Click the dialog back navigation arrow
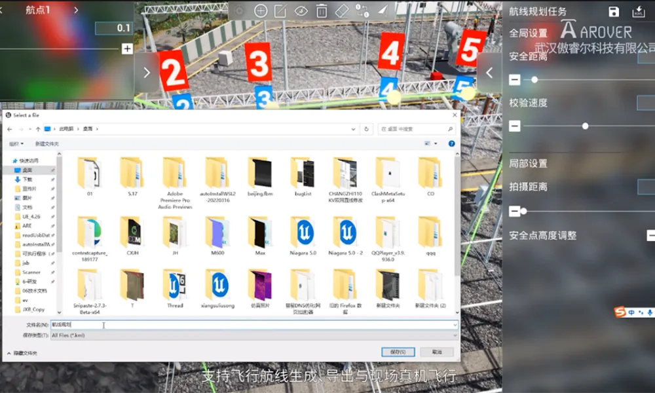The image size is (655, 393). pyautogui.click(x=10, y=129)
